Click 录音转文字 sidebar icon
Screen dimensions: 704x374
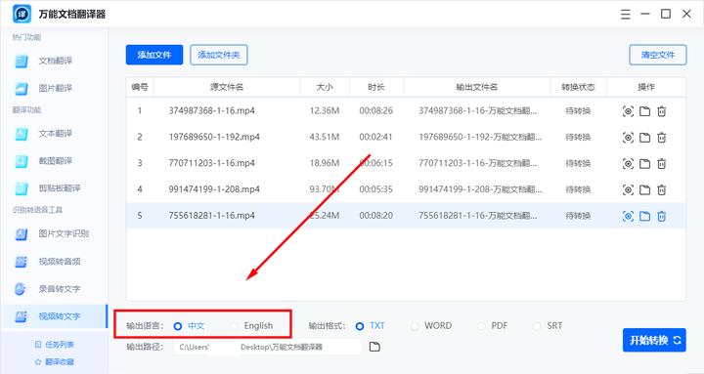(x=22, y=289)
